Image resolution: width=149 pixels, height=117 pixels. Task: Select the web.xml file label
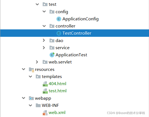click(x=57, y=113)
